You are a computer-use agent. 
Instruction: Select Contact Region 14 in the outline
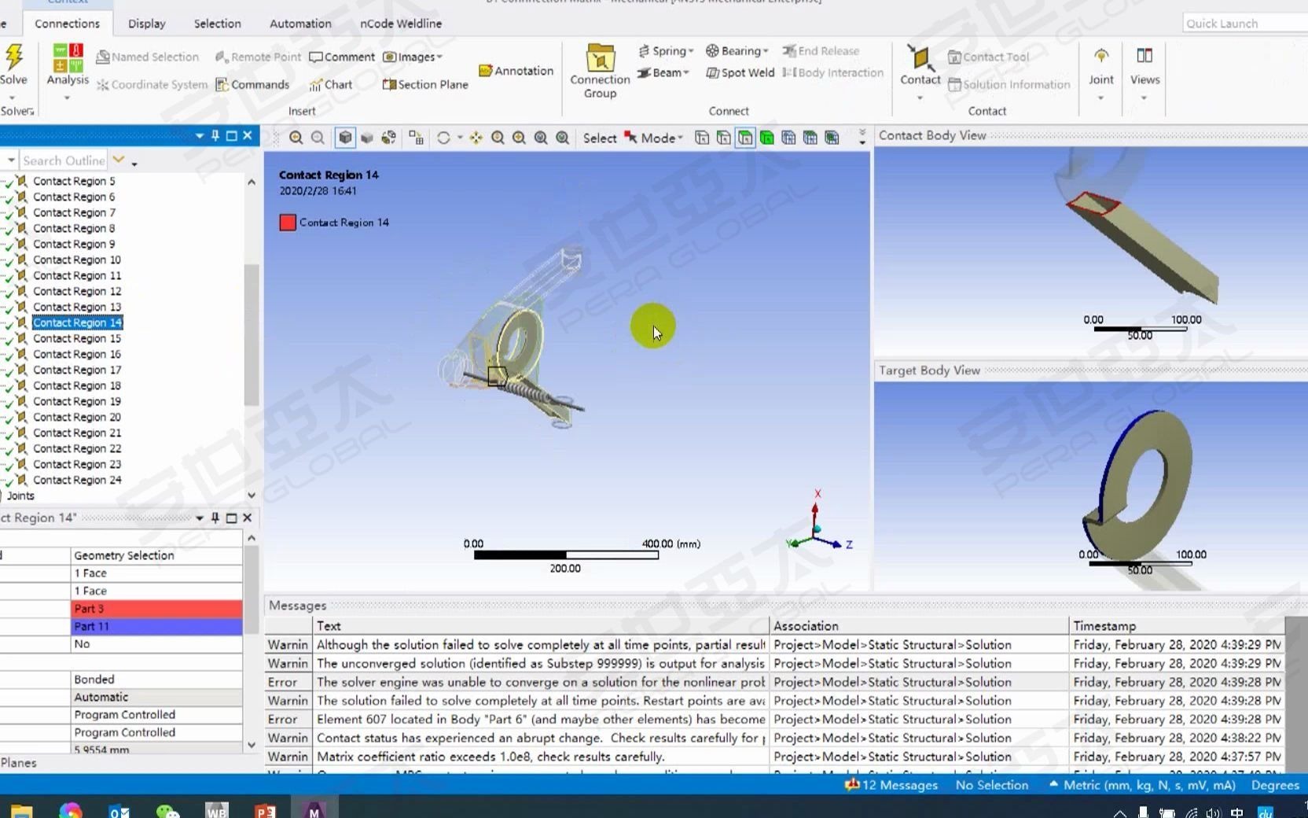77,322
